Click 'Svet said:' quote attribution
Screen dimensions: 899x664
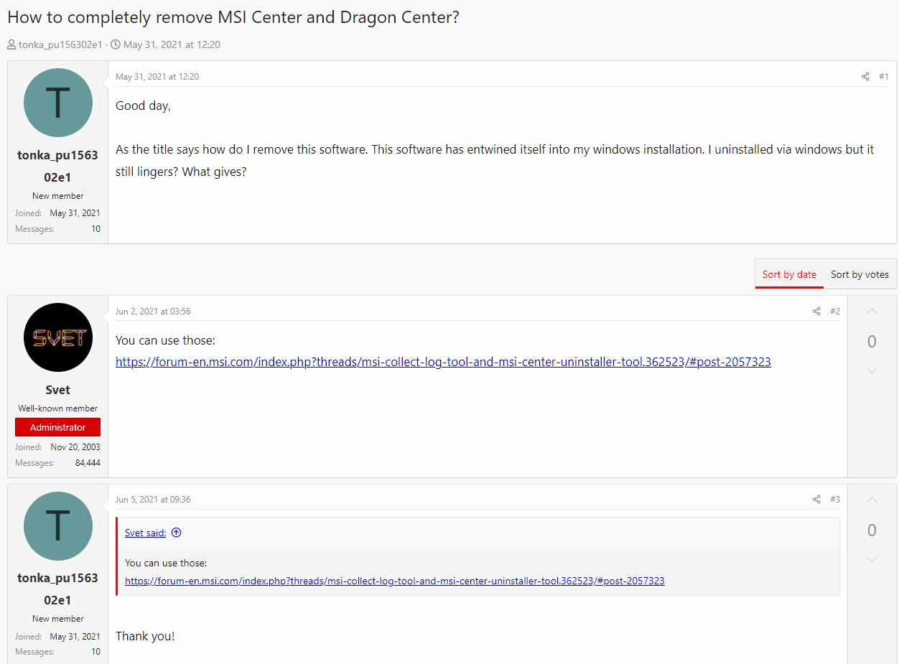(x=145, y=533)
